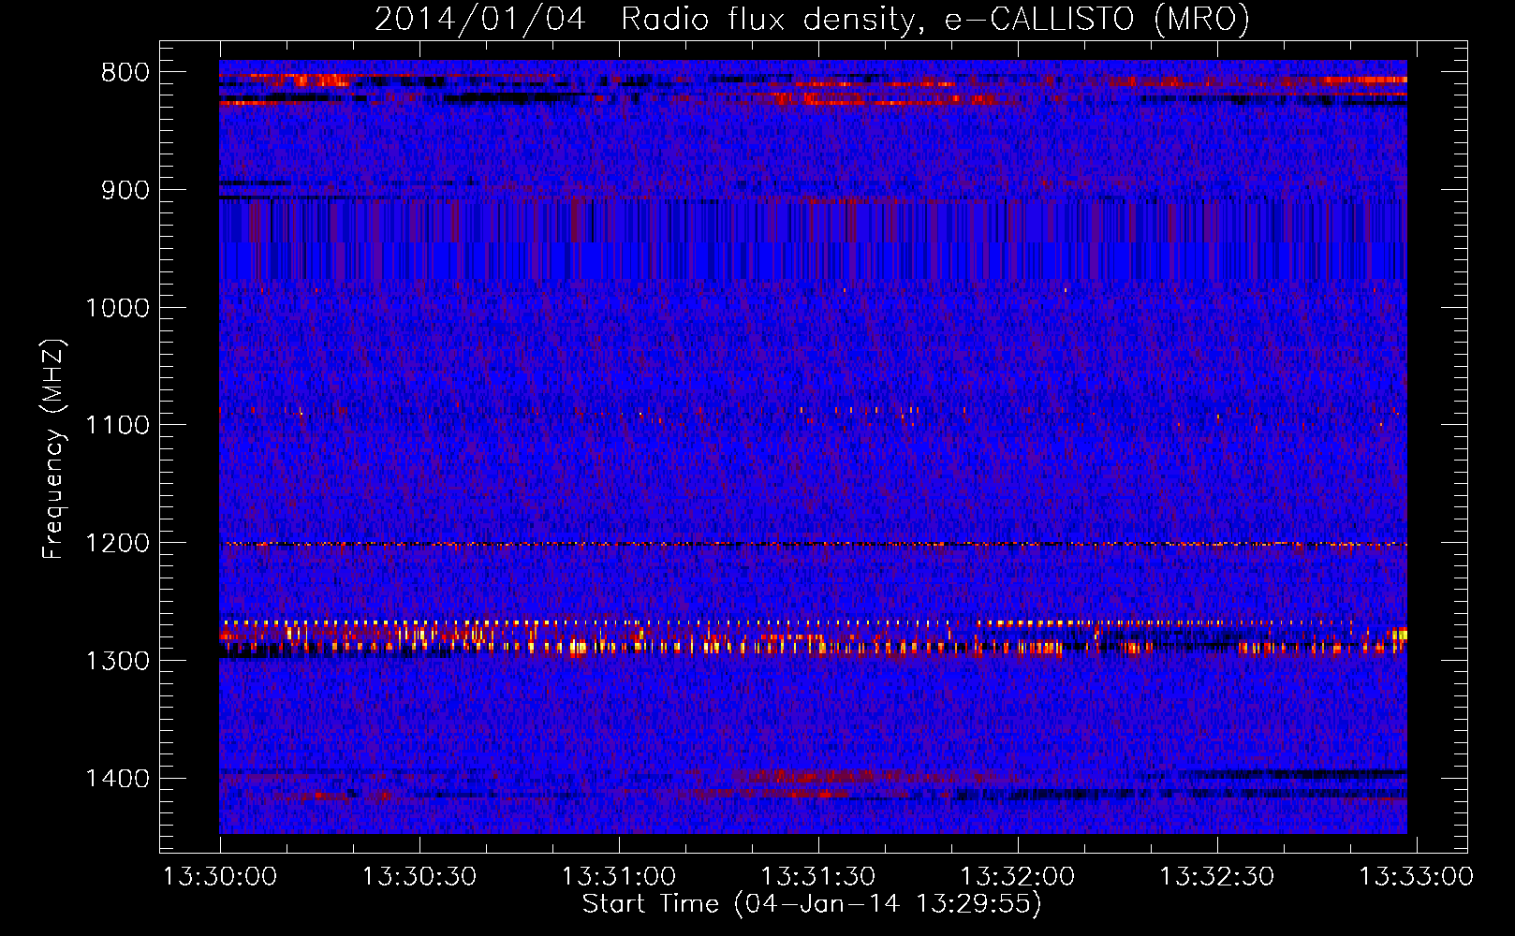Click the 13:31:00 time tick label

coord(619,877)
